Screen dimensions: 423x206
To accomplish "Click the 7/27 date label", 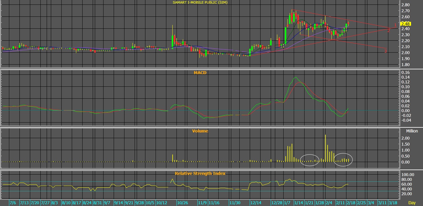I will (x=45, y=203).
